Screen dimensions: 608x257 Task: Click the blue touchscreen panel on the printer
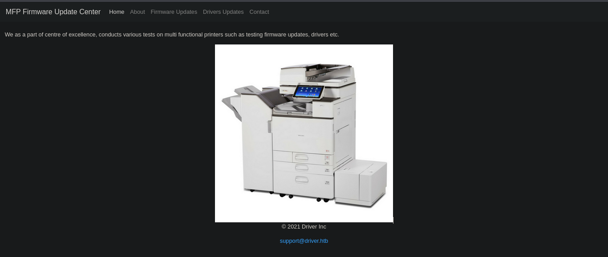pos(308,91)
